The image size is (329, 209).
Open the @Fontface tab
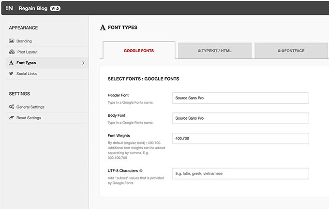[x=291, y=51]
